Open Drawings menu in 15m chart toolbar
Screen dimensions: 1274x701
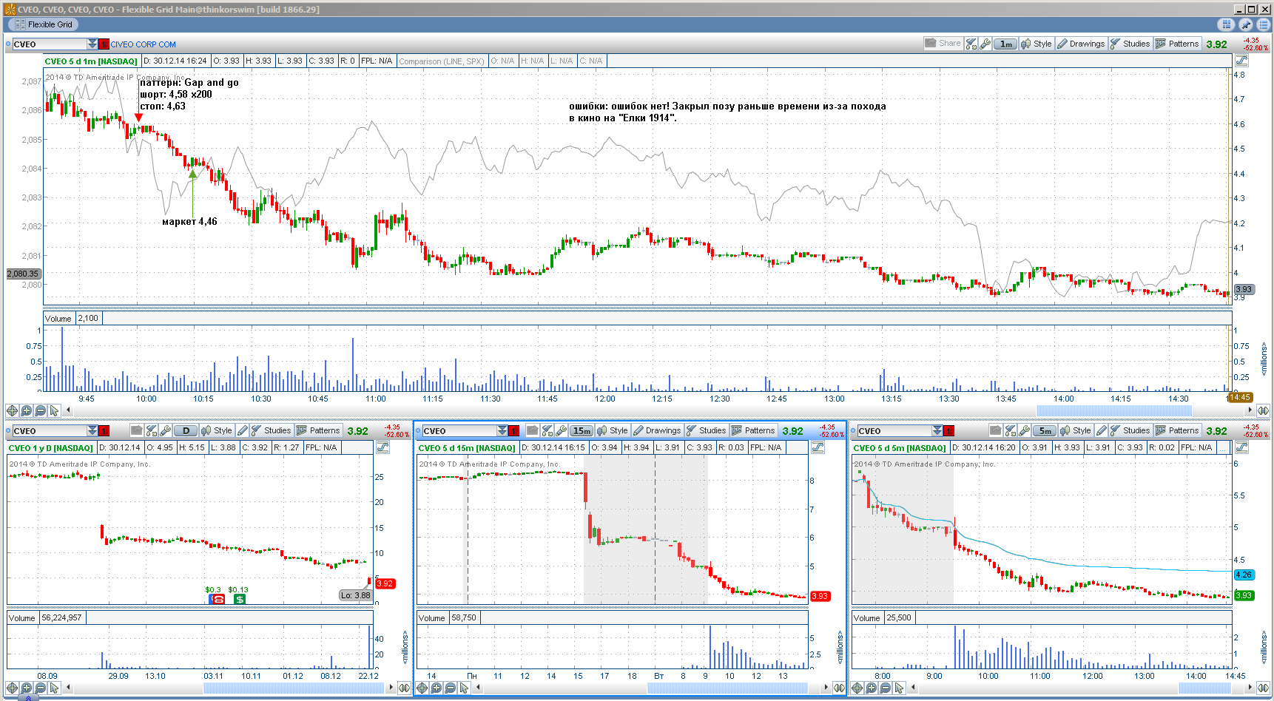(x=657, y=430)
